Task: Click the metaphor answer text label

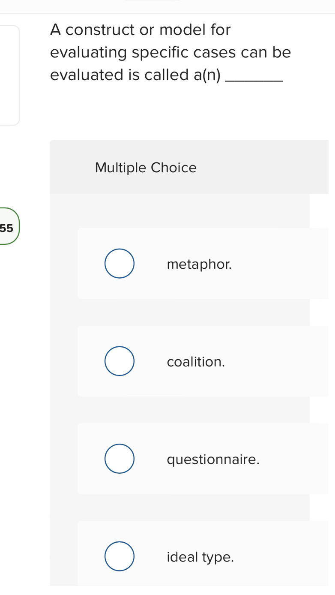Action: pyautogui.click(x=199, y=264)
